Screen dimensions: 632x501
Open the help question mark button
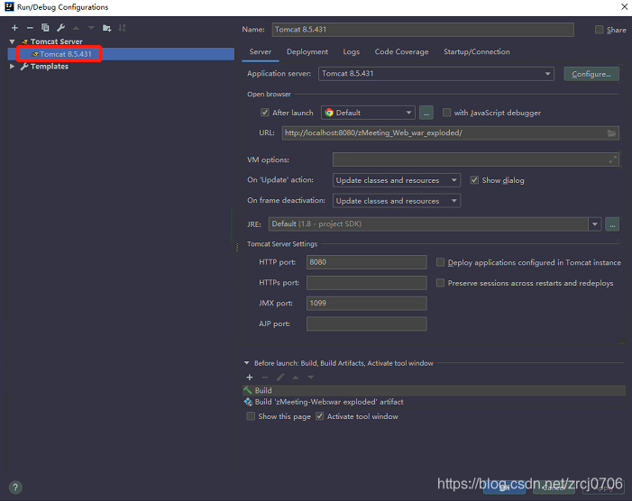click(x=15, y=487)
